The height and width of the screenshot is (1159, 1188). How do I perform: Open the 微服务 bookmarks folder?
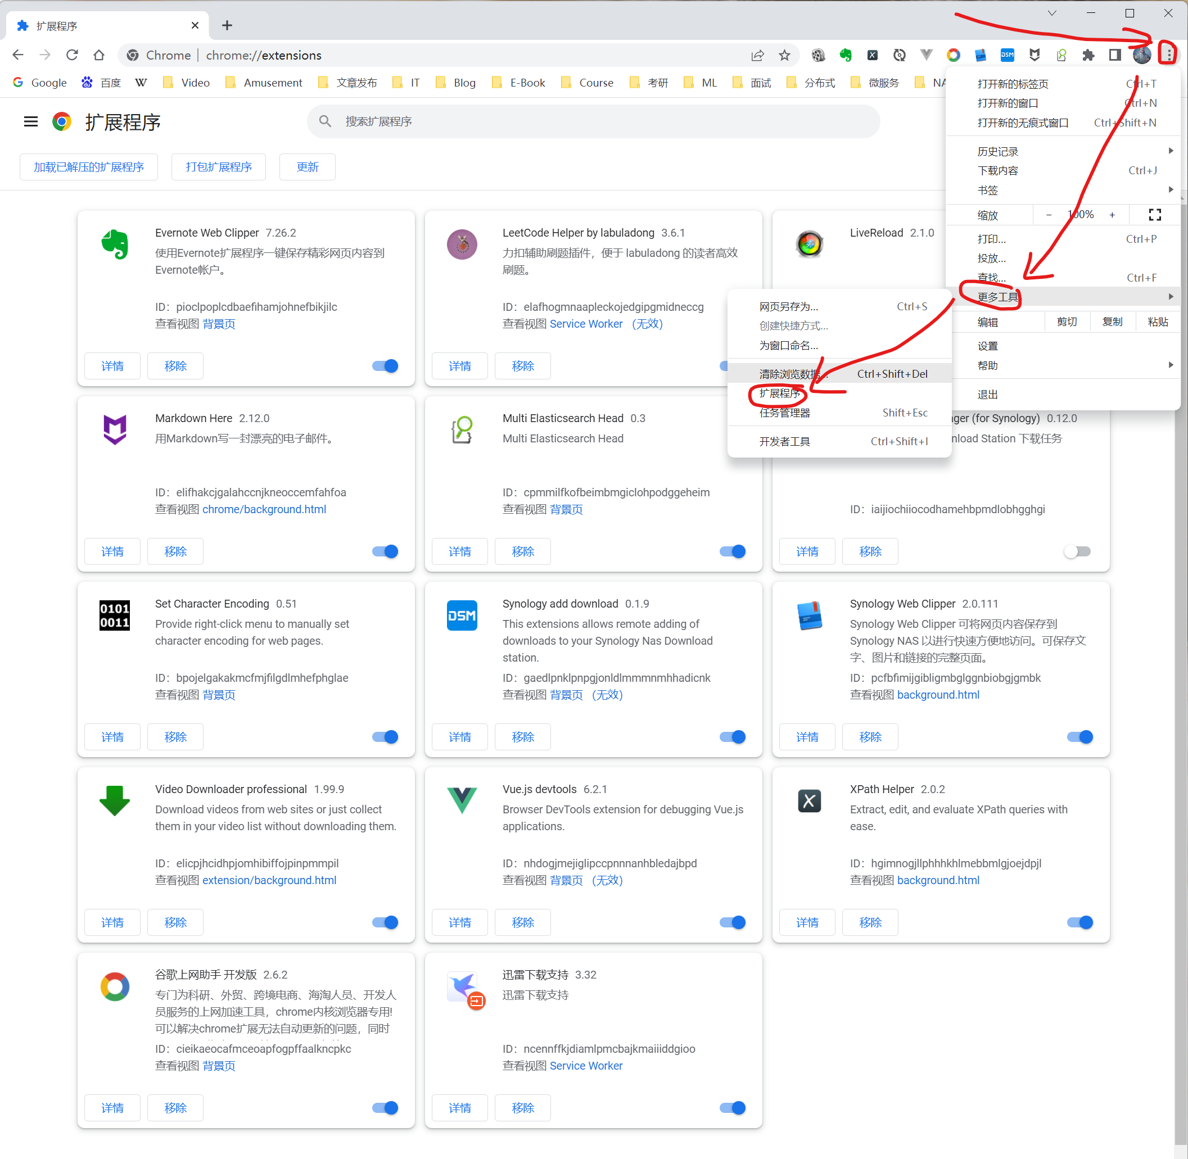[x=874, y=83]
